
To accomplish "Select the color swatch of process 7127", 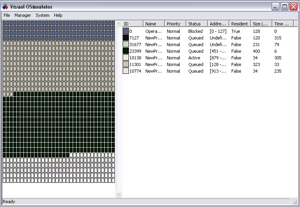I will [126, 37].
